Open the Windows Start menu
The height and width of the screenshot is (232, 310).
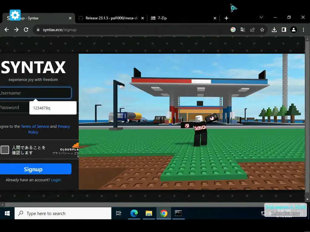(7, 213)
